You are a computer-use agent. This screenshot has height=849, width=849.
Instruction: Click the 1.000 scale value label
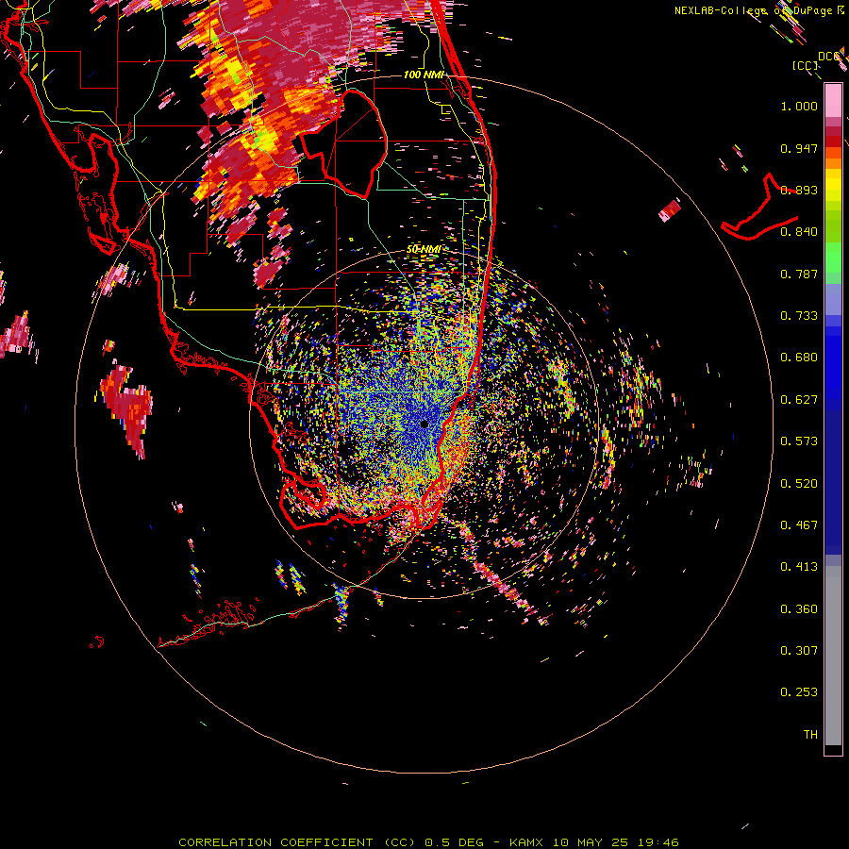799,106
